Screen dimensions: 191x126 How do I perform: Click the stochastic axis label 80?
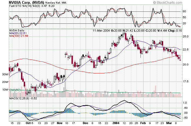point(184,11)
